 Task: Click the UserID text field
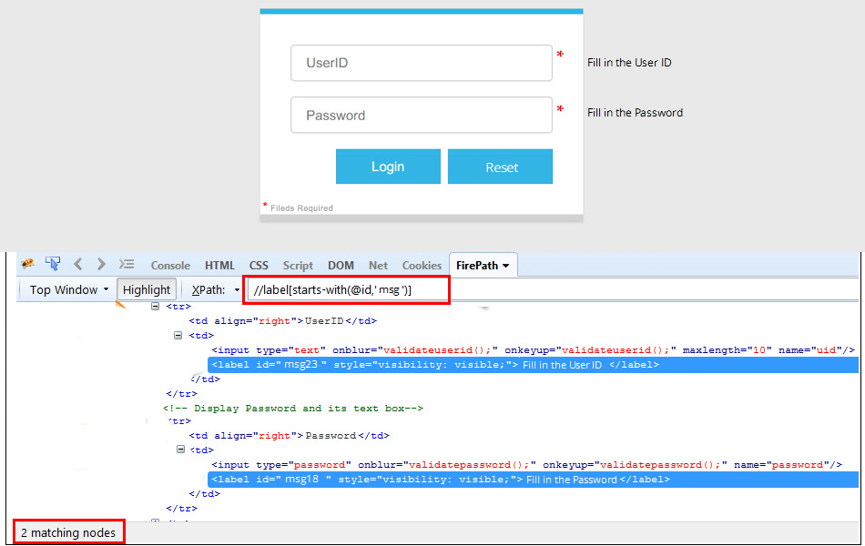[422, 63]
